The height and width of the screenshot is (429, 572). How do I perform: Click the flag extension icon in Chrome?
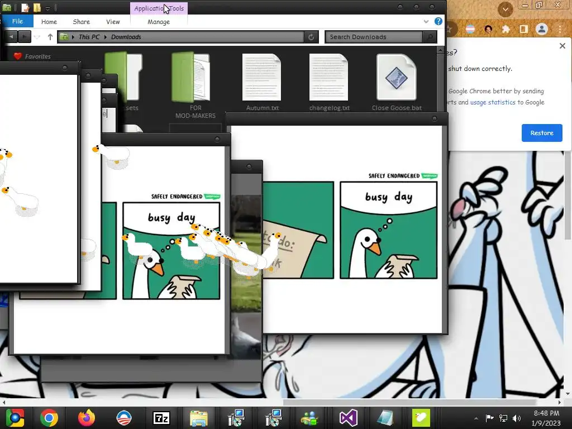pyautogui.click(x=470, y=29)
